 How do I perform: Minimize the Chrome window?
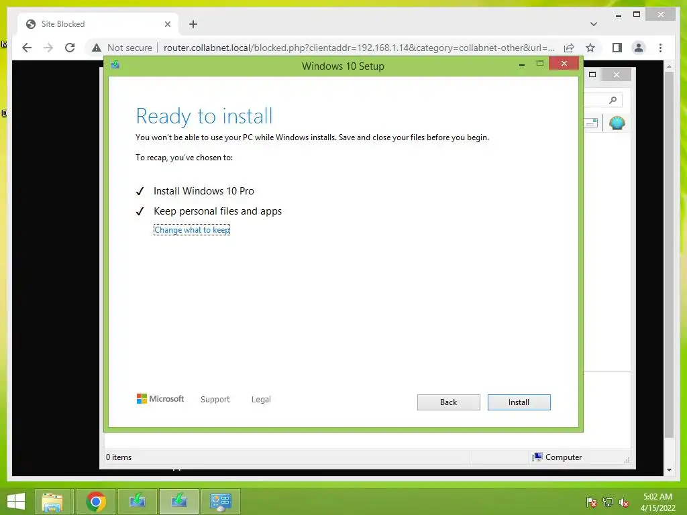(618, 15)
